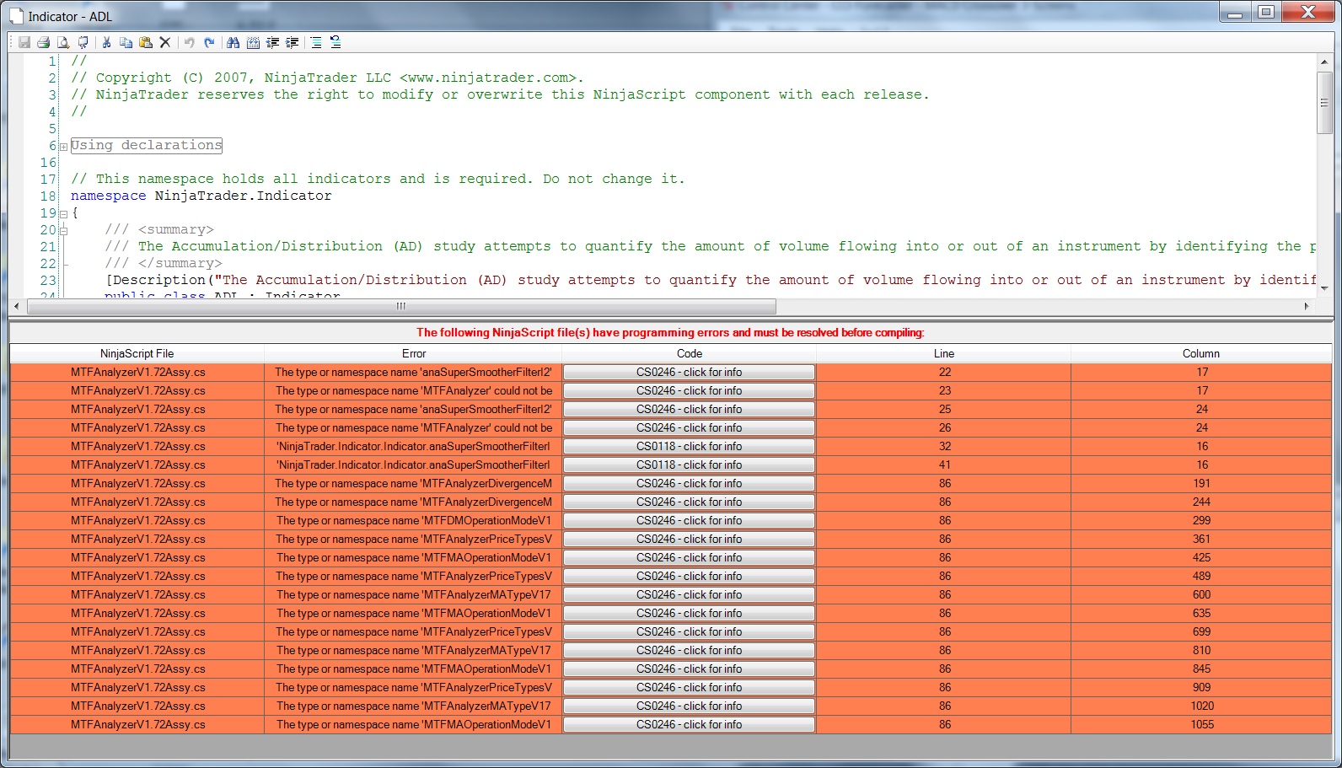Click CS0246 info button for column 600 row
The image size is (1342, 768).
(x=689, y=595)
